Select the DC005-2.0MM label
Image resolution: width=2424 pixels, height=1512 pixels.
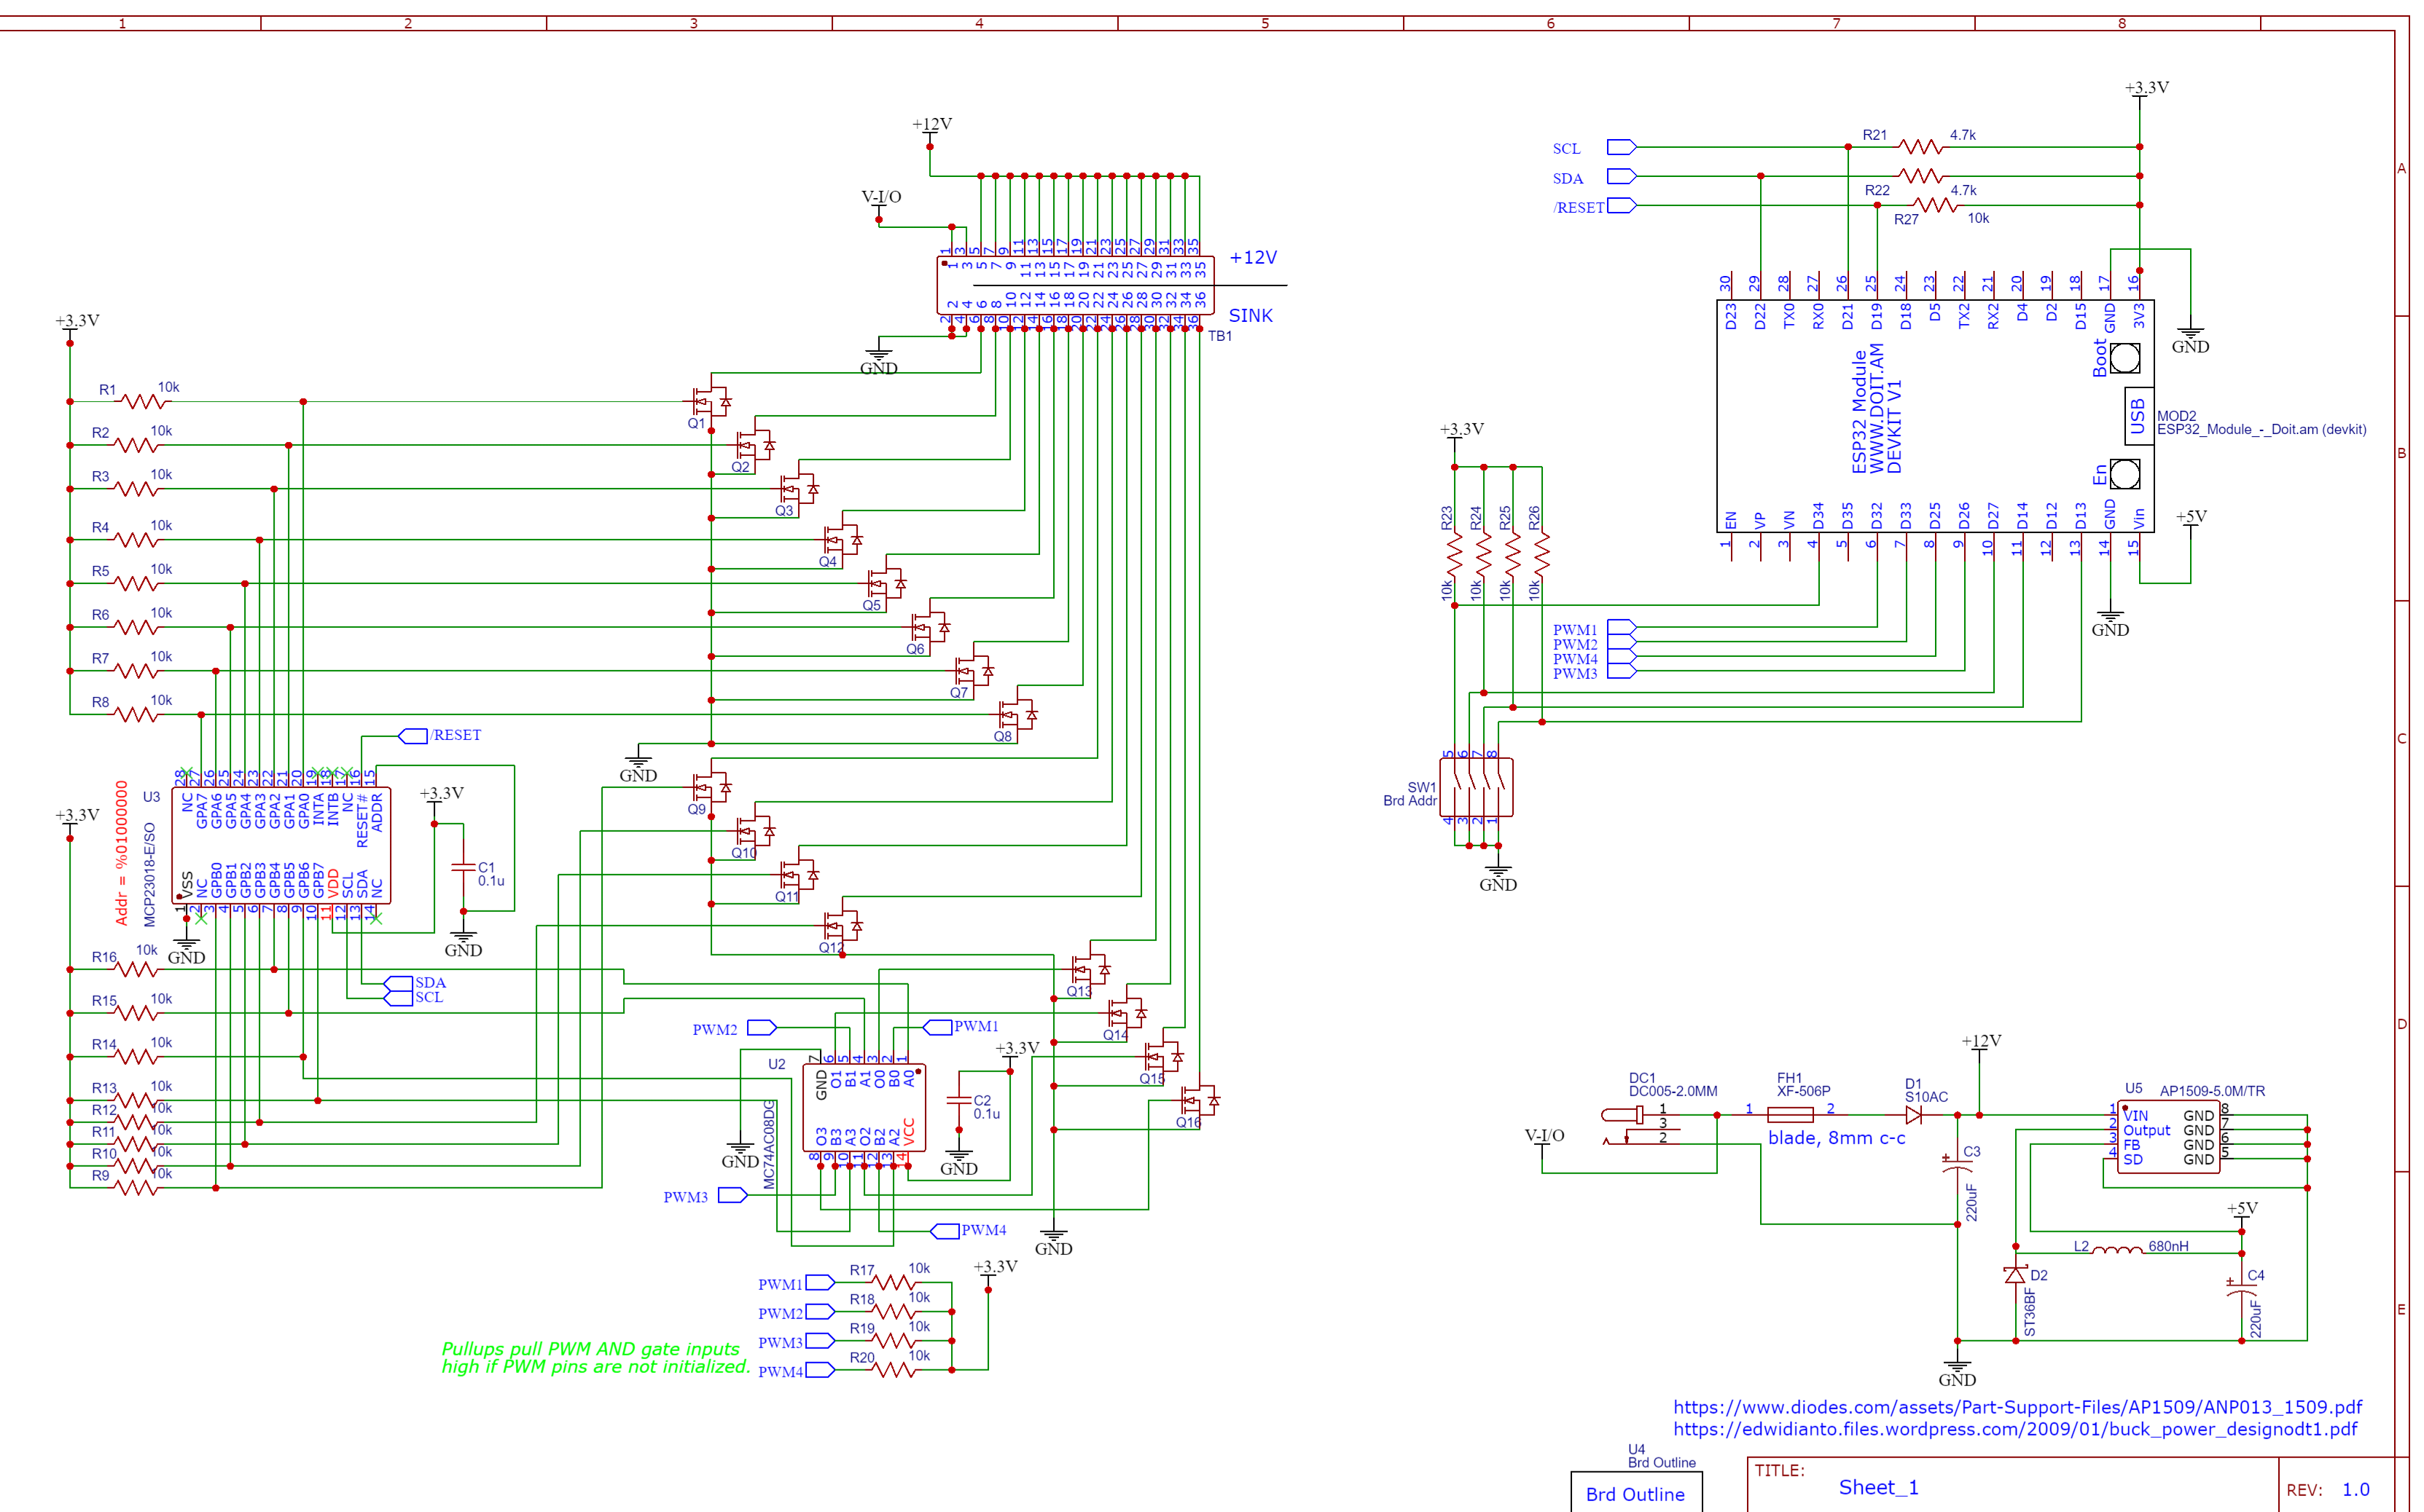(x=1673, y=1091)
